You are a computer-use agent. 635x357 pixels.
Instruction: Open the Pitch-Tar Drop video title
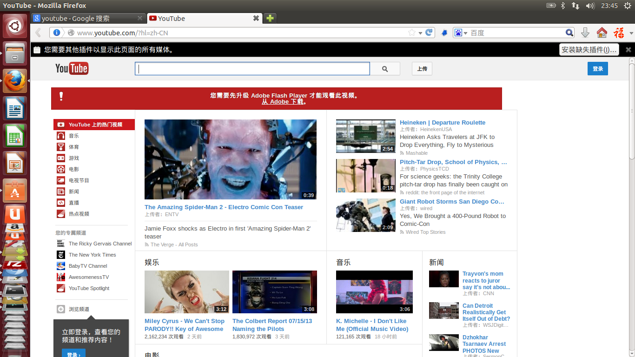point(453,162)
